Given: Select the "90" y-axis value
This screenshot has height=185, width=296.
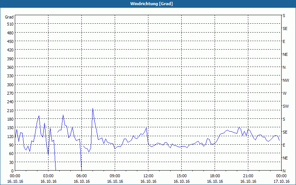Looking at the screenshot, I should tap(11, 145).
